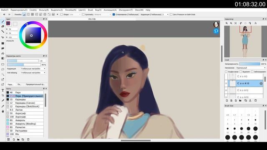Select the Brush tool in left toolbar
Image resolution: width=267 pixels, height=150 pixels.
[x=3, y=22]
